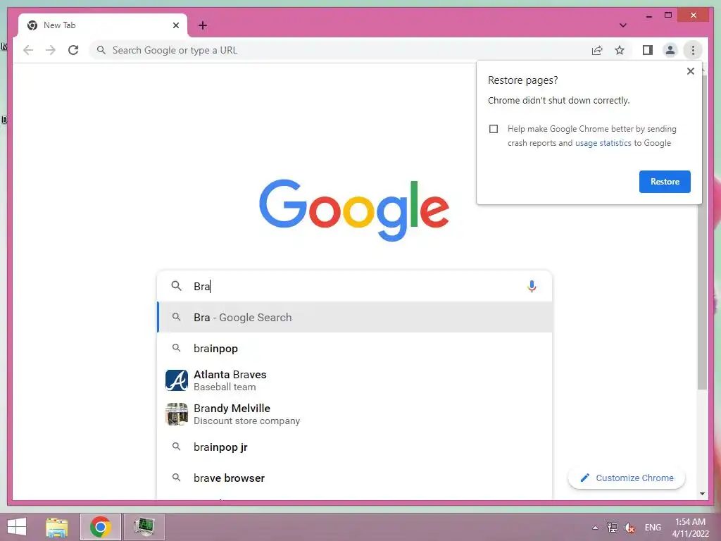The image size is (721, 541).
Task: Open the taskbar clock and date
Action: pyautogui.click(x=690, y=528)
